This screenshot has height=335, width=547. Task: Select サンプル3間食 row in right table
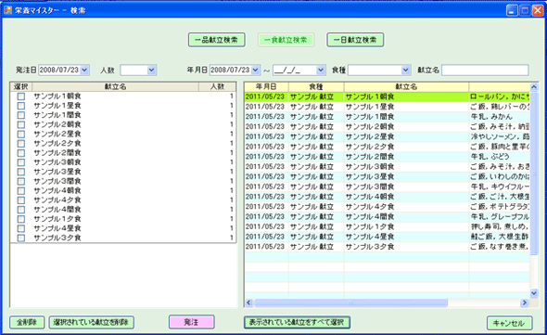pos(387,187)
